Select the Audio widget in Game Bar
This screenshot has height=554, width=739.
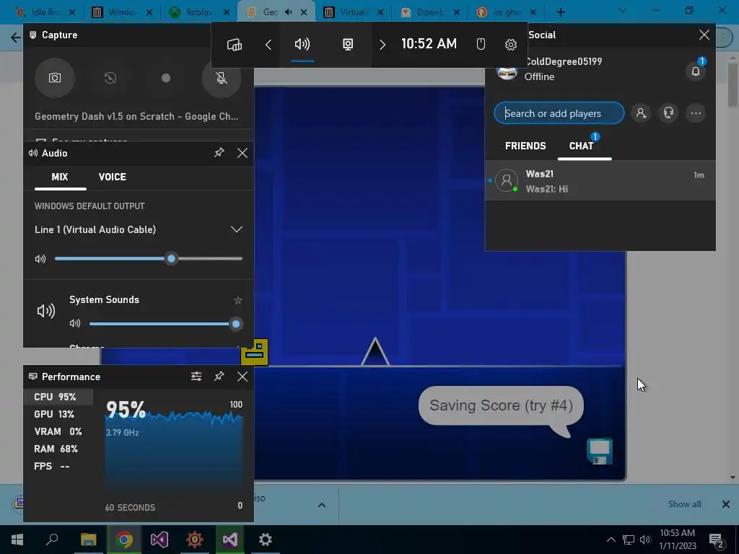tap(302, 44)
